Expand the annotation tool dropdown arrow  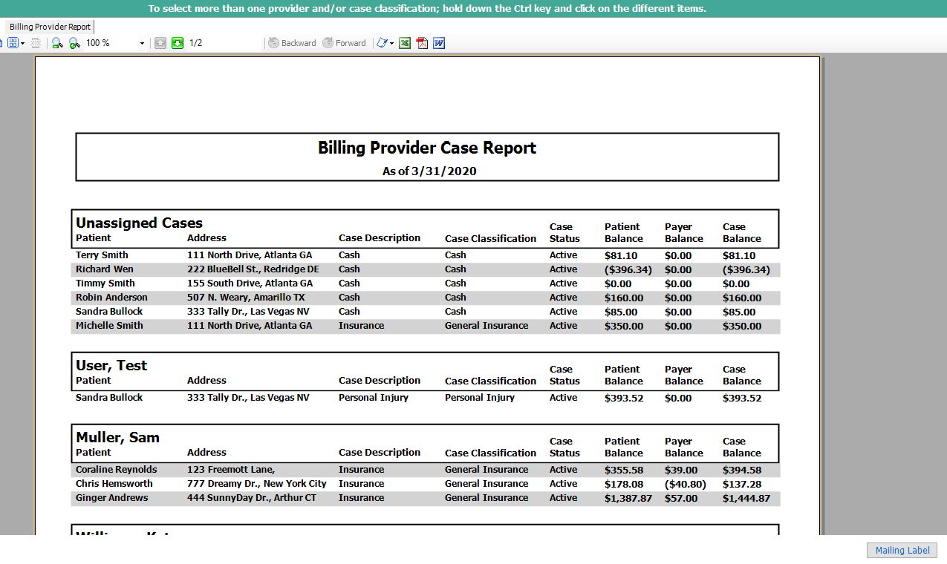tap(391, 43)
